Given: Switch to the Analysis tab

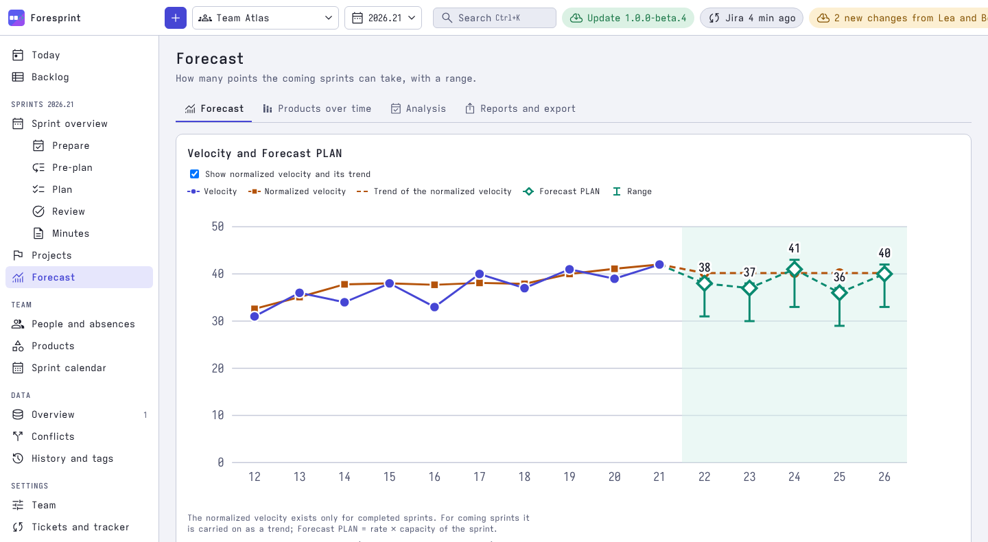Looking at the screenshot, I should click(418, 108).
